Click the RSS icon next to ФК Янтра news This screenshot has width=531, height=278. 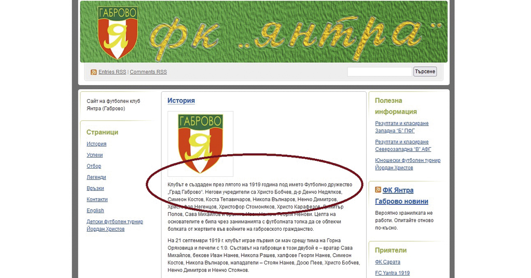(378, 190)
